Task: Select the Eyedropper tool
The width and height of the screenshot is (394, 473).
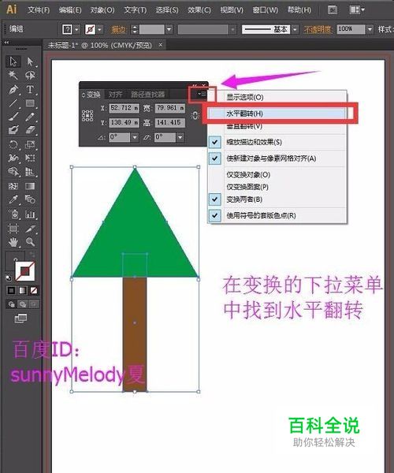Action: tap(13, 199)
